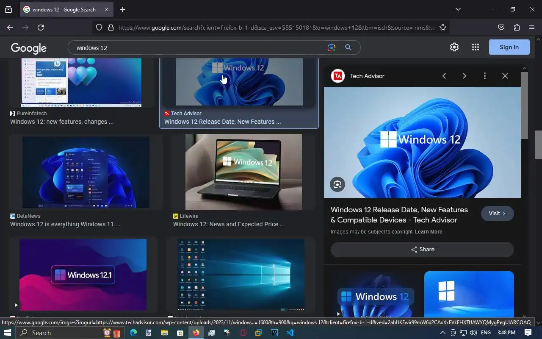Click the Visit button
This screenshot has width=542, height=339.
pos(498,213)
